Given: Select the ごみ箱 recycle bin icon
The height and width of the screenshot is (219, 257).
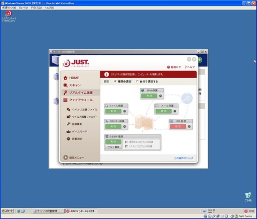Looking at the screenshot, I should click(x=248, y=197).
